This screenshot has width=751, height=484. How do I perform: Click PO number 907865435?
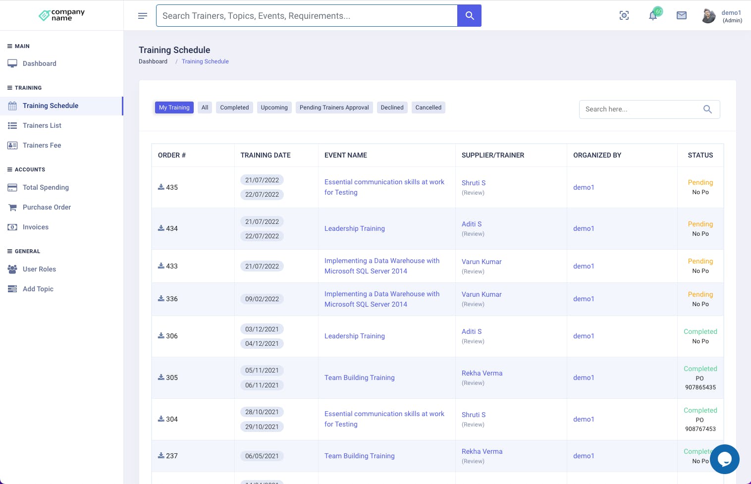(x=700, y=387)
